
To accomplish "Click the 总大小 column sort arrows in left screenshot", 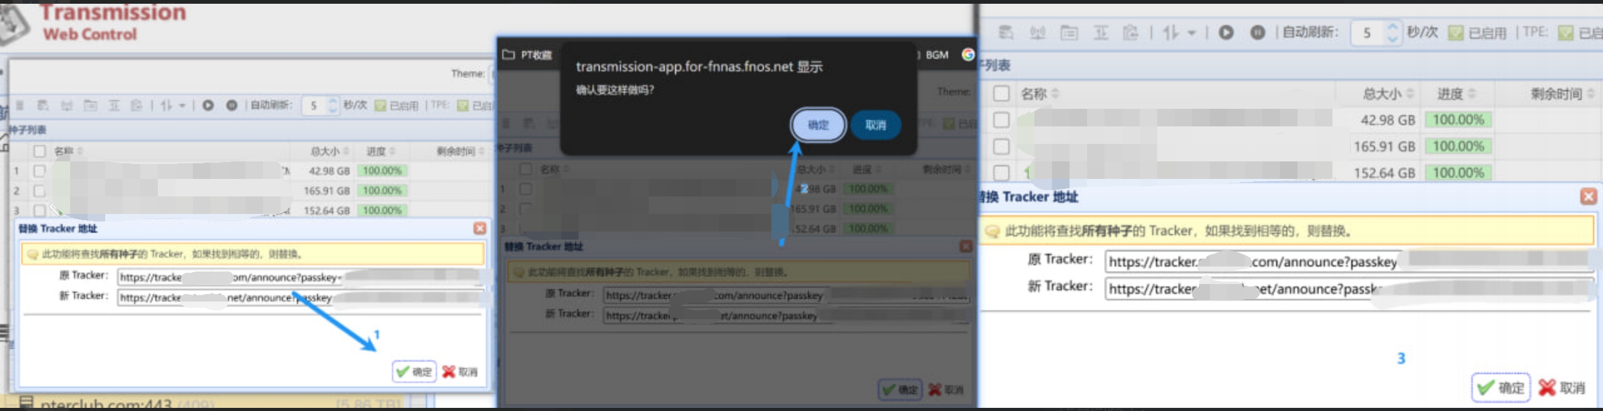I will coord(346,151).
